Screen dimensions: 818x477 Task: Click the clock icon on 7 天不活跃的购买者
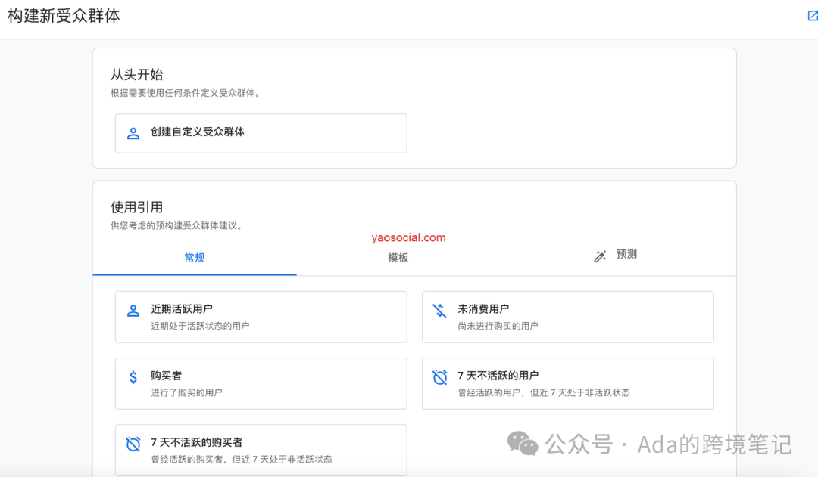pos(133,442)
